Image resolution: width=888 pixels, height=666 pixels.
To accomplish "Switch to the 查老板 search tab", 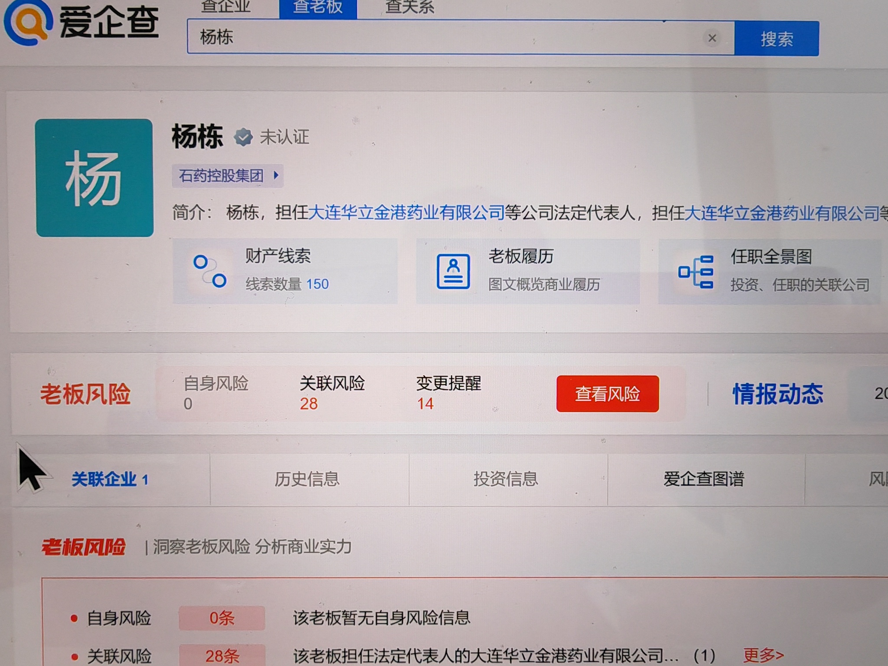I will [317, 7].
